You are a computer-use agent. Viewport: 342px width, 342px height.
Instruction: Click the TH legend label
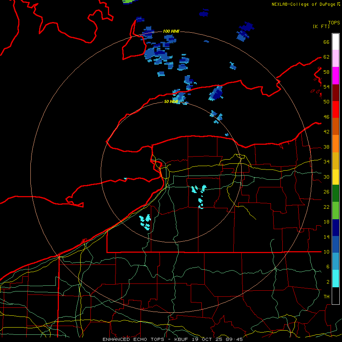(x=326, y=297)
